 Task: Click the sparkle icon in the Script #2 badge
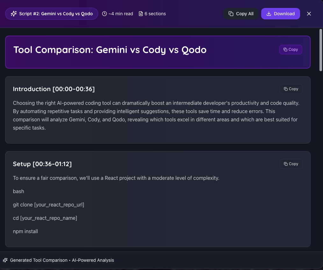pyautogui.click(x=13, y=14)
